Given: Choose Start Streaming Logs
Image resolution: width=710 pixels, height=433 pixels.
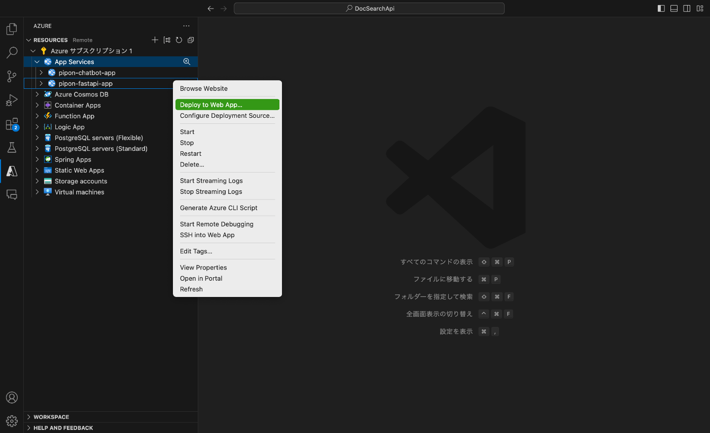Looking at the screenshot, I should click(x=227, y=181).
